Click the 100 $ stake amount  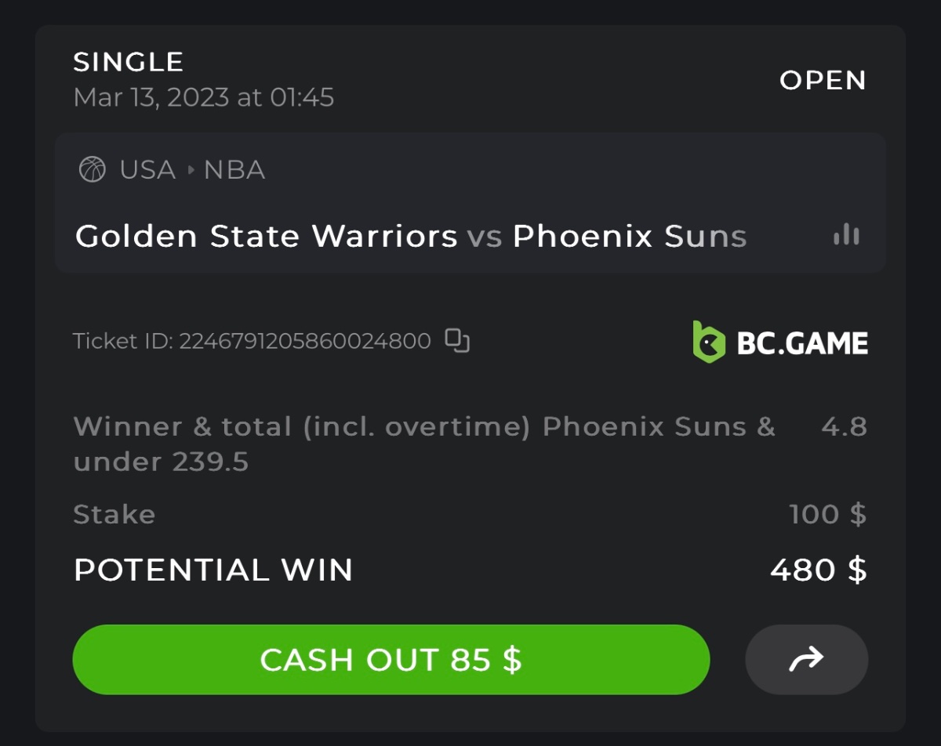click(x=827, y=514)
